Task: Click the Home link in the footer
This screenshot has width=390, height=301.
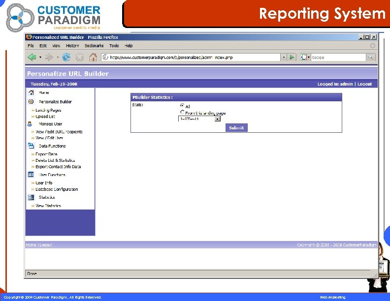Action: point(31,245)
